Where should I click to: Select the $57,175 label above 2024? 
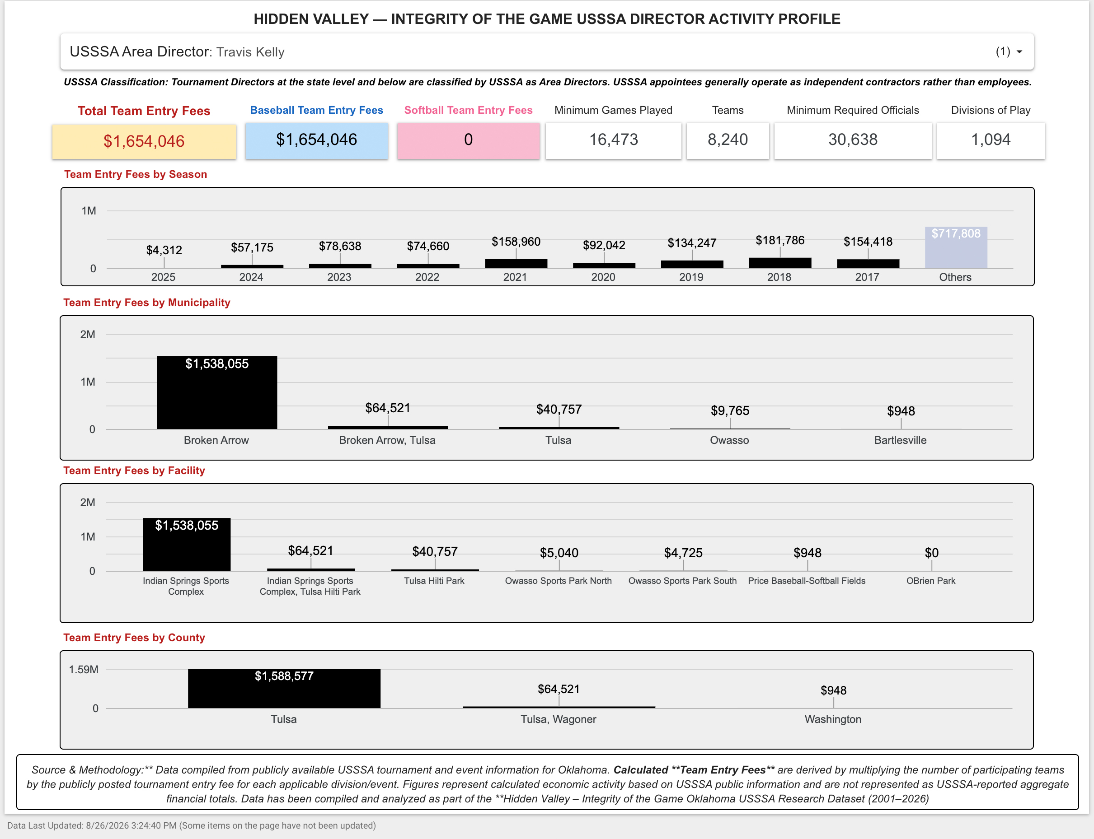point(252,248)
